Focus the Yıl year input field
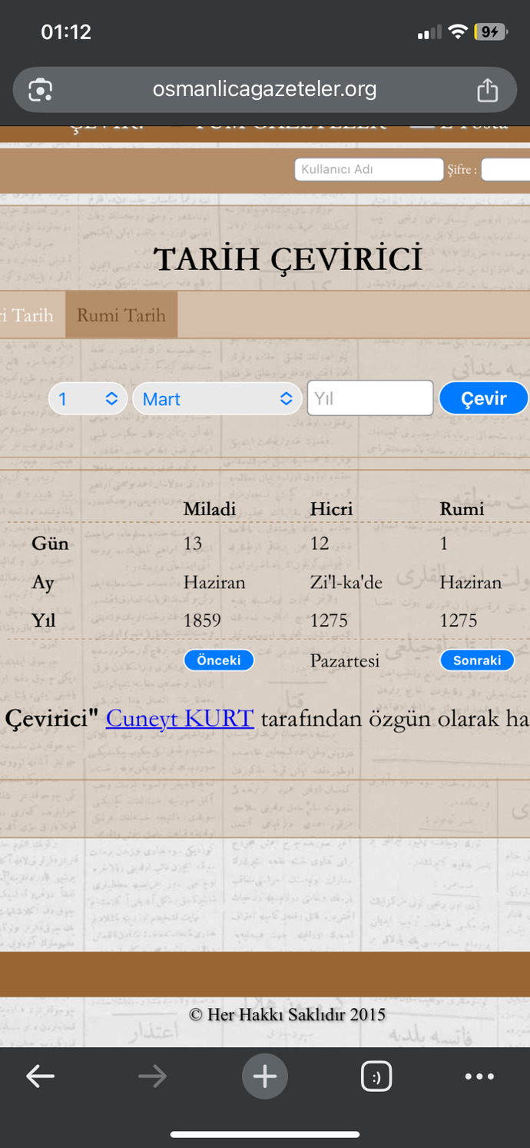The width and height of the screenshot is (530, 1148). point(370,398)
